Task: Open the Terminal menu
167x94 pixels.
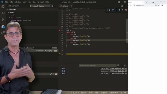Action: 40,2
